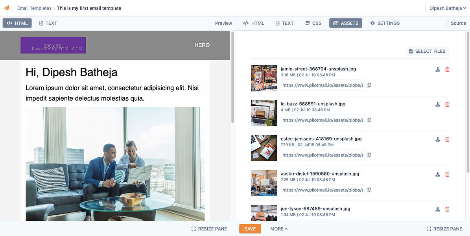
Task: Click the preview pane vertical scrollbar
Action: (232, 77)
